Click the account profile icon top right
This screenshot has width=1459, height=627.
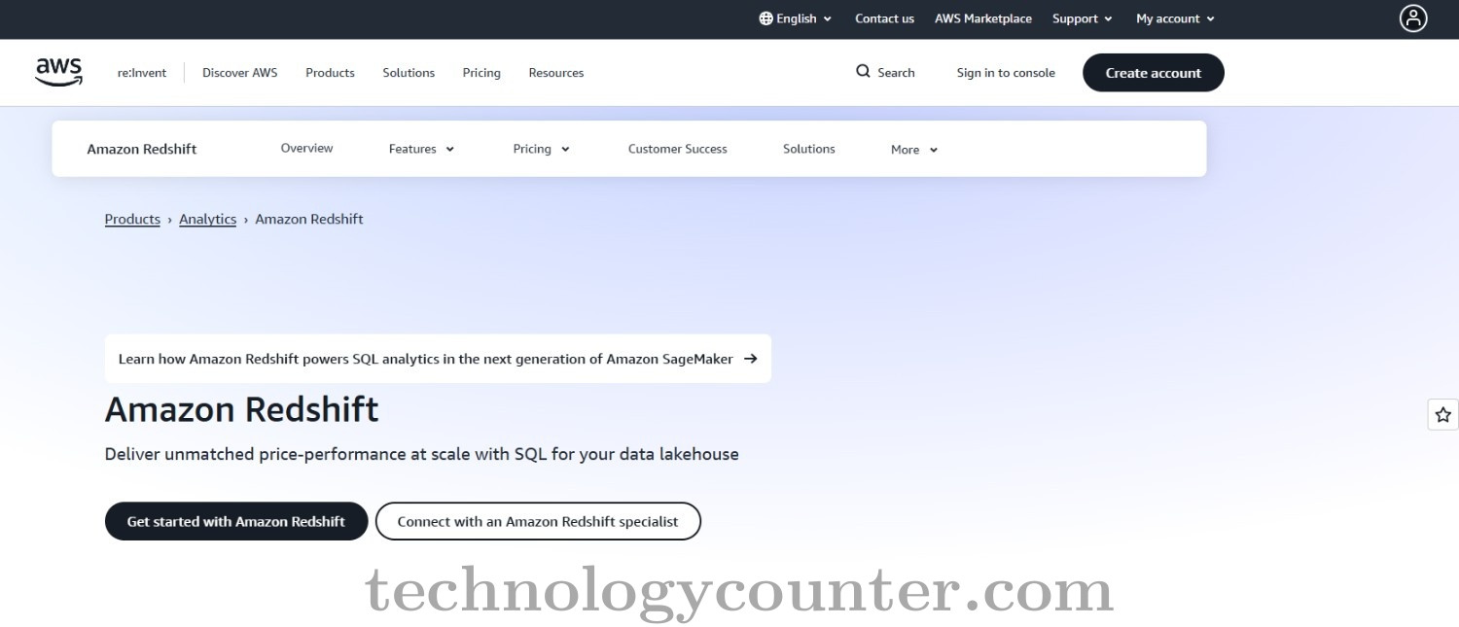click(x=1413, y=18)
